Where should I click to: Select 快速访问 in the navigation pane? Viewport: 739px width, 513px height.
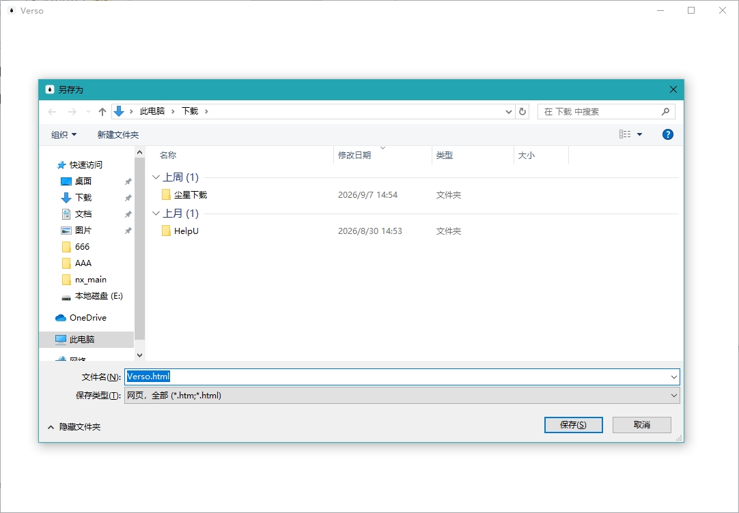point(86,164)
